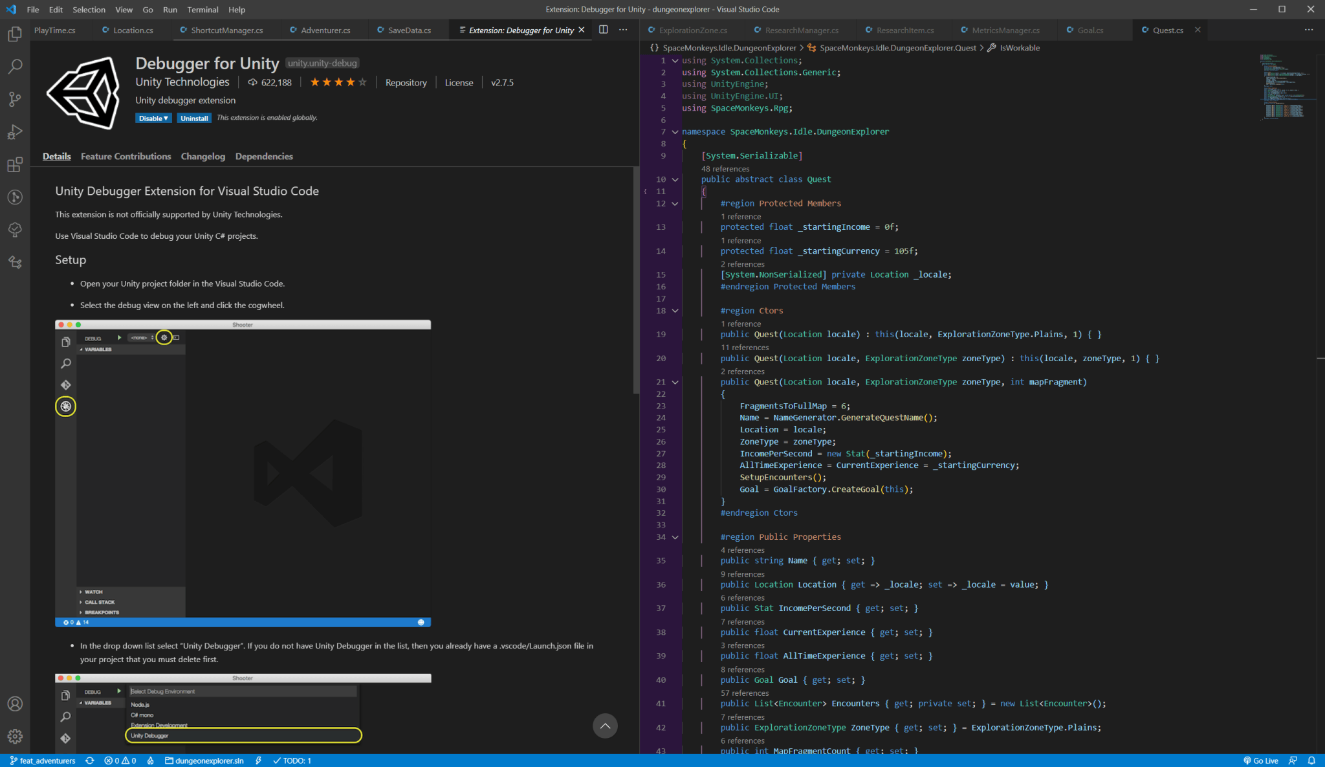Click the install count 622,188
The width and height of the screenshot is (1325, 767).
click(x=270, y=82)
